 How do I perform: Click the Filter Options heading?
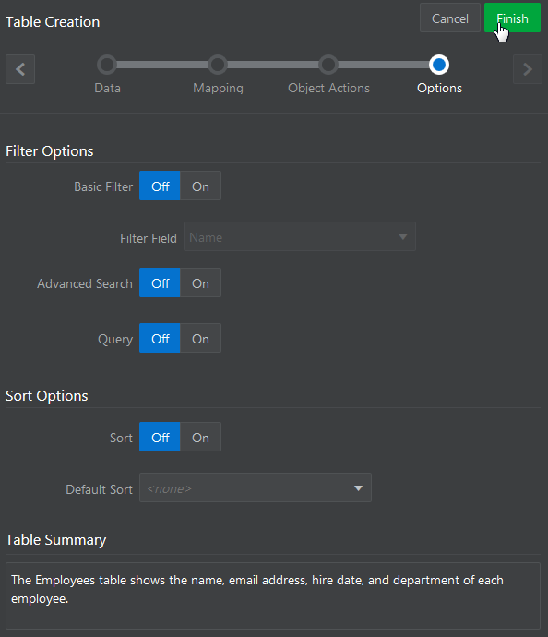pos(50,151)
